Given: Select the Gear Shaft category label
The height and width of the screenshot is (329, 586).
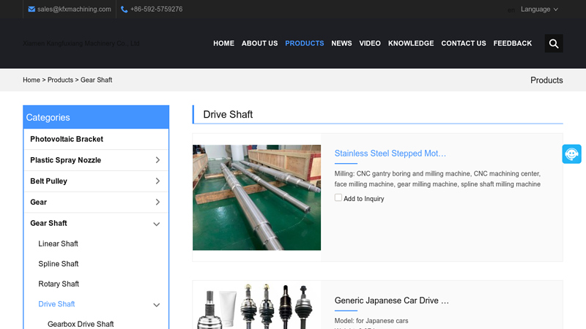Looking at the screenshot, I should (x=48, y=223).
